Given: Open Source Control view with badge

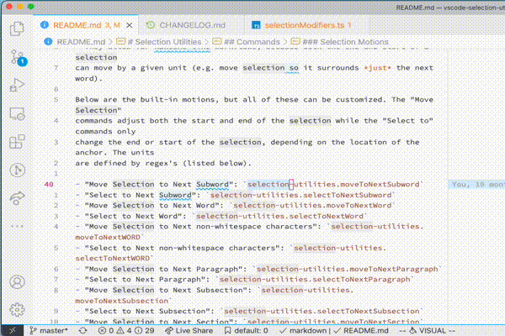Looking at the screenshot, I should tap(18, 58).
